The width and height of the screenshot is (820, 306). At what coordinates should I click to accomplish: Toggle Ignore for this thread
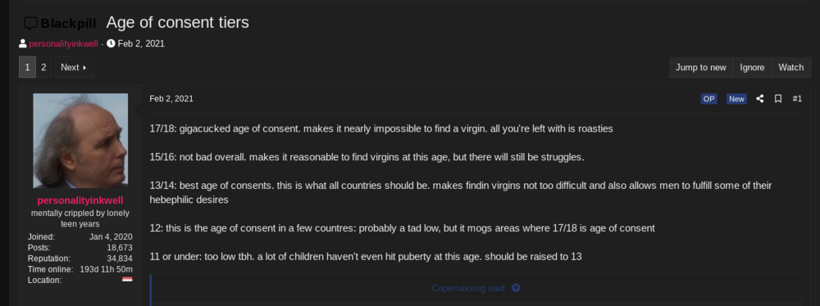752,67
